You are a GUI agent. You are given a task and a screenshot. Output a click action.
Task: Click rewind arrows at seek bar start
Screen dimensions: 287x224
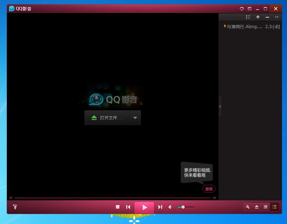point(11,198)
